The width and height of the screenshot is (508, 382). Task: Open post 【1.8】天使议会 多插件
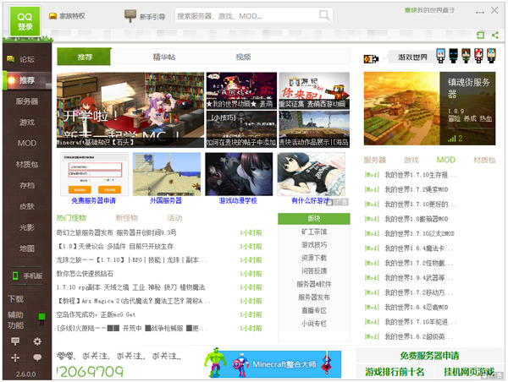(x=115, y=246)
